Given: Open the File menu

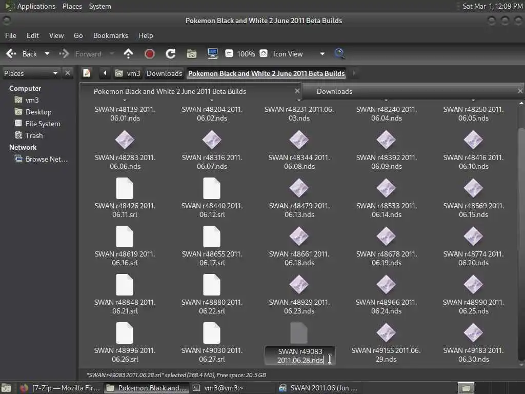Looking at the screenshot, I should tap(11, 35).
